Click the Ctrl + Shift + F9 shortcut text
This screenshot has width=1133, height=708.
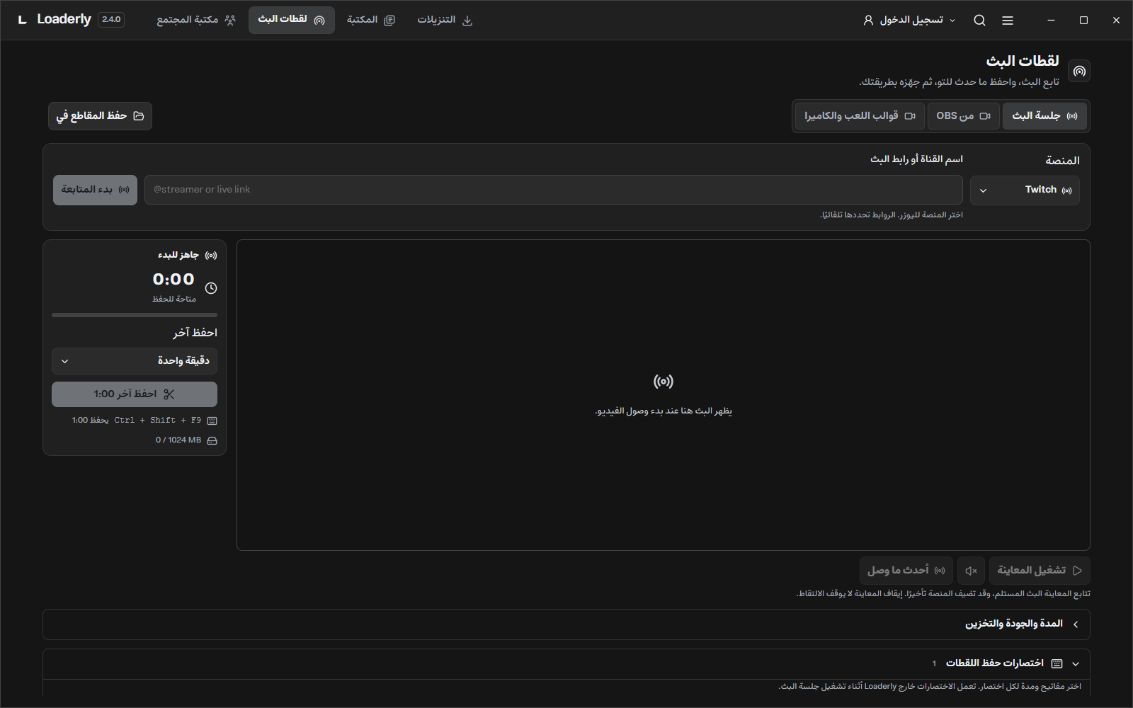(158, 421)
